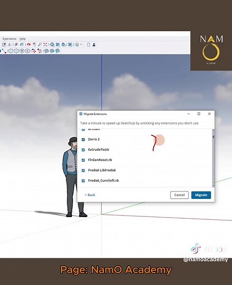Open the Extensions menu

tap(9, 39)
